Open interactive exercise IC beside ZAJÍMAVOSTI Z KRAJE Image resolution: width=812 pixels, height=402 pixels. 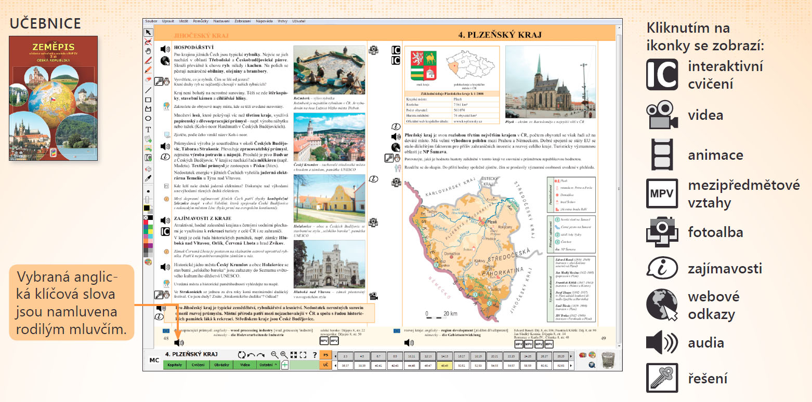(x=165, y=232)
